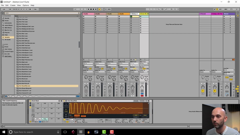Toggle the metronome button
Image resolution: width=240 pixels, height=135 pixels.
click(30, 9)
